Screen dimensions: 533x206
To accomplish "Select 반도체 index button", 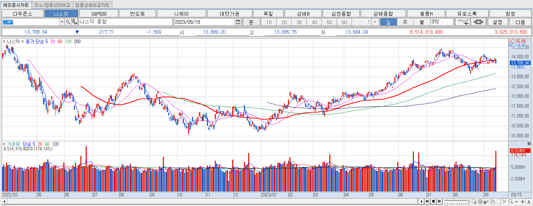I will tap(138, 14).
